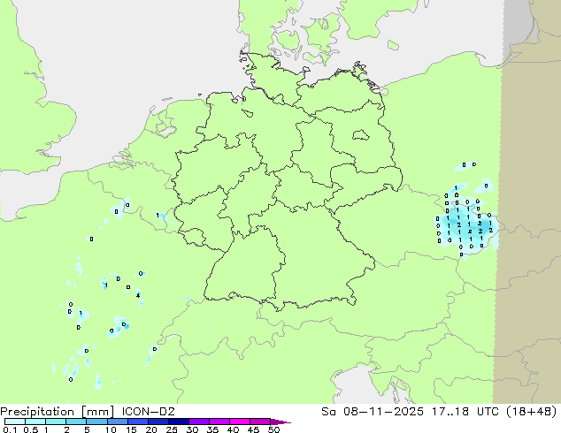Click the '10' legend tick label

[x=111, y=429]
